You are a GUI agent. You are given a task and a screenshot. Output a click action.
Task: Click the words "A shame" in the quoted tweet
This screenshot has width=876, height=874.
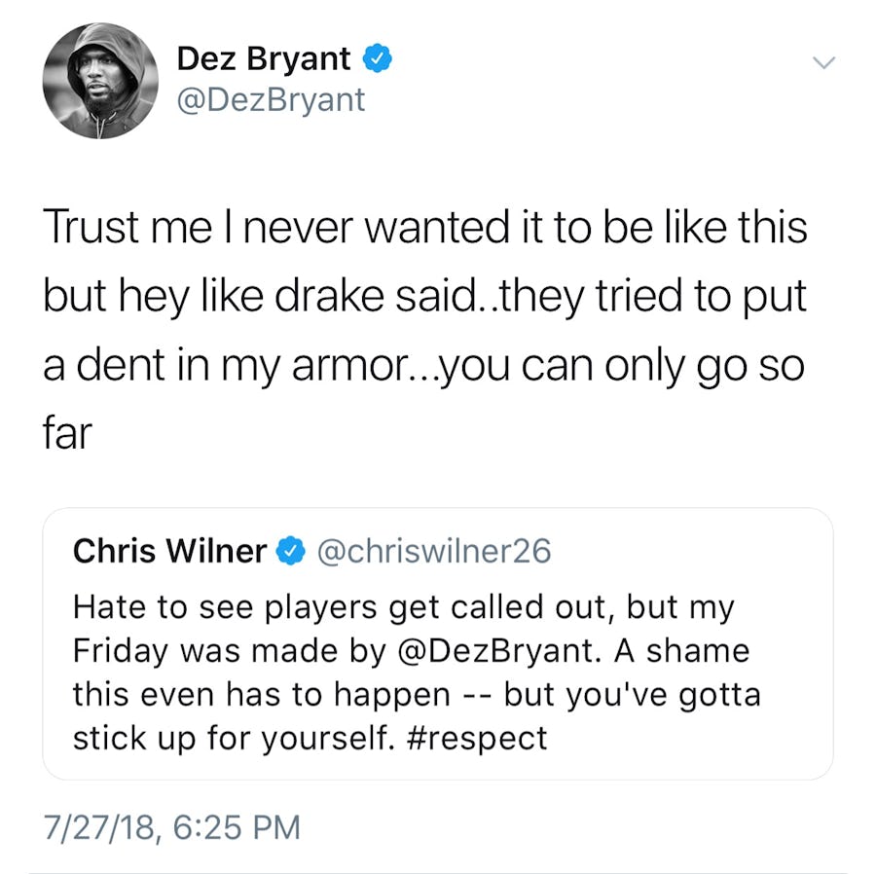(679, 650)
